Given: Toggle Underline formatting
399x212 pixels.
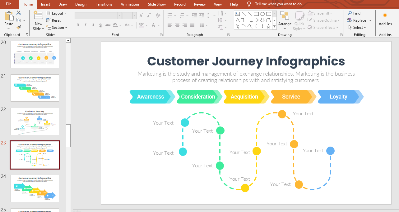Looking at the screenshot, I should (93, 25).
